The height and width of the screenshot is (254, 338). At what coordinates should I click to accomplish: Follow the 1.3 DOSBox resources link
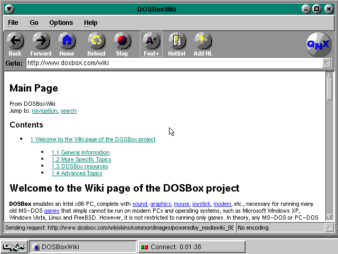tap(80, 166)
